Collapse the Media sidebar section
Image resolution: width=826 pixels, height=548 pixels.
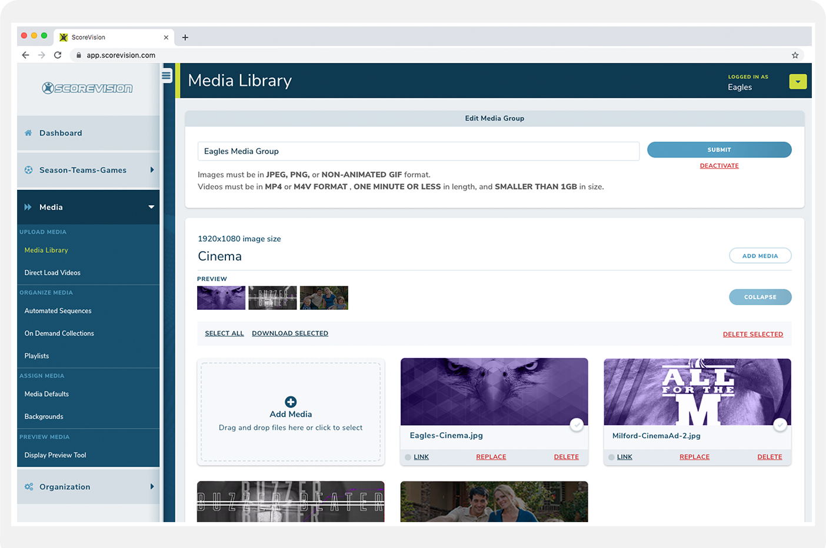(x=151, y=207)
